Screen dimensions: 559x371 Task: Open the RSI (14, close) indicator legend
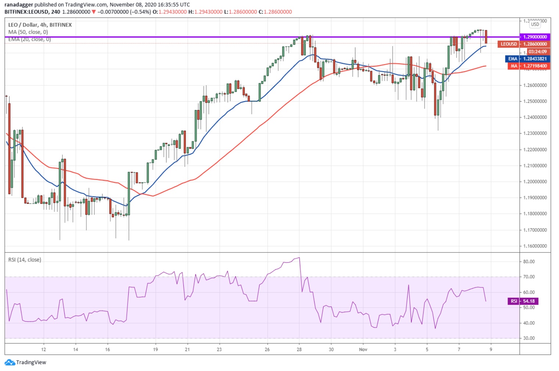click(25, 259)
